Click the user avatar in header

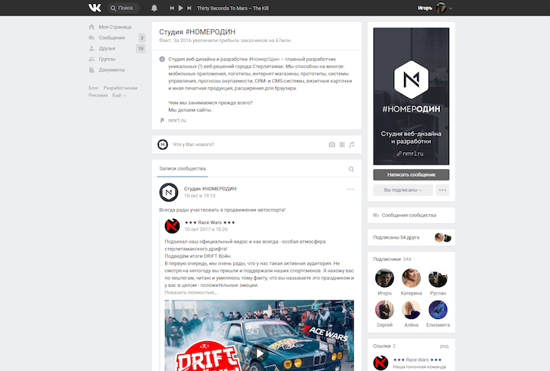441,8
